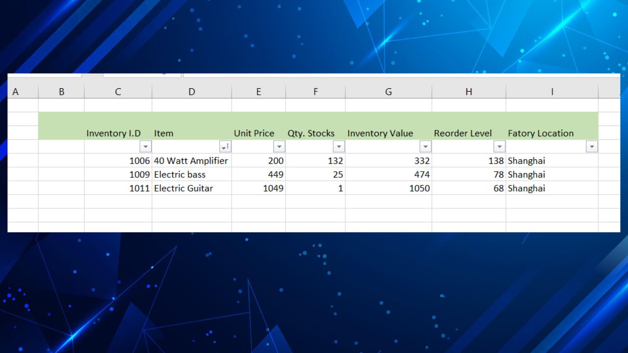Select column E header
The width and height of the screenshot is (628, 353).
259,92
